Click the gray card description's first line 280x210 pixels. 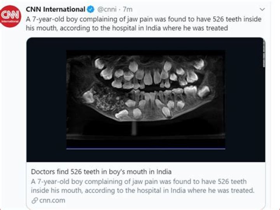138,181
